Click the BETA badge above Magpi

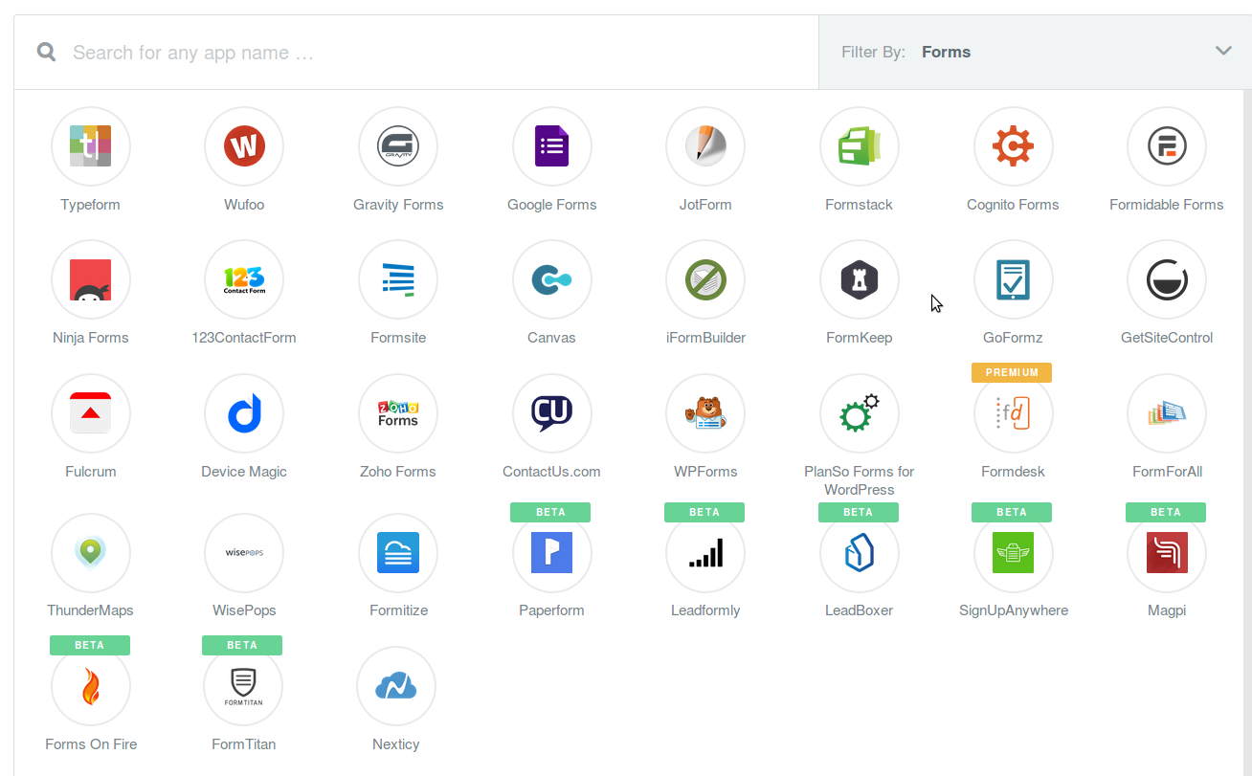pos(1166,512)
